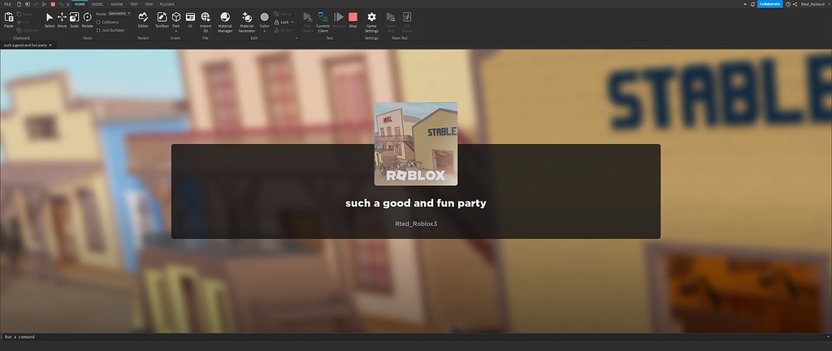This screenshot has height=351, width=832.
Task: Expand the Lock dropdown
Action: 285,22
